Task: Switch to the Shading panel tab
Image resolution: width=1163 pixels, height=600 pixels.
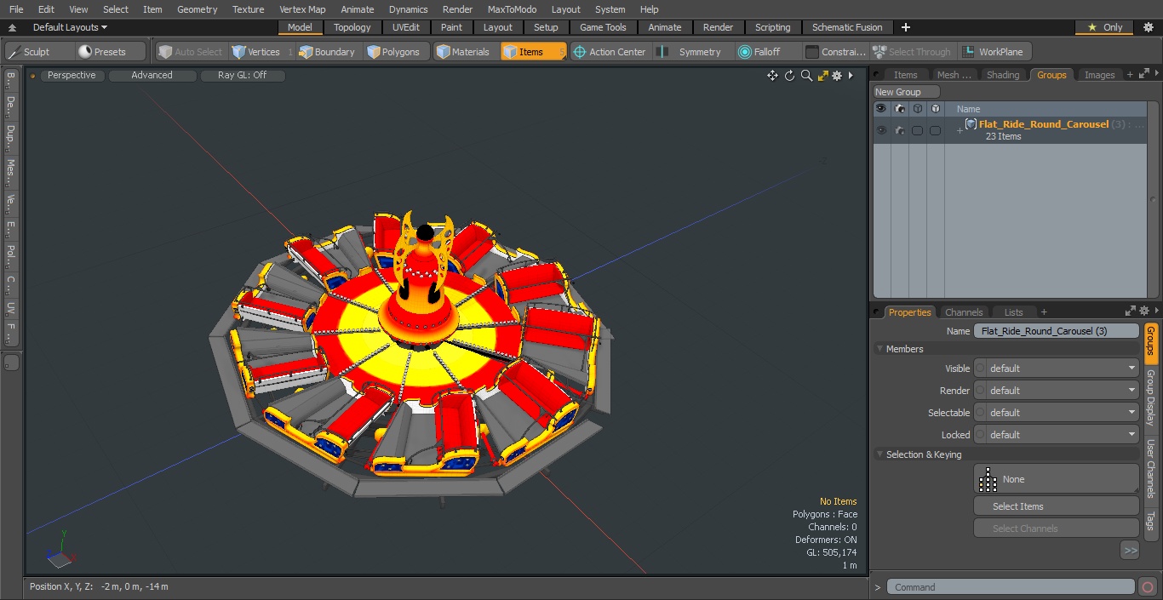Action: [x=1003, y=75]
